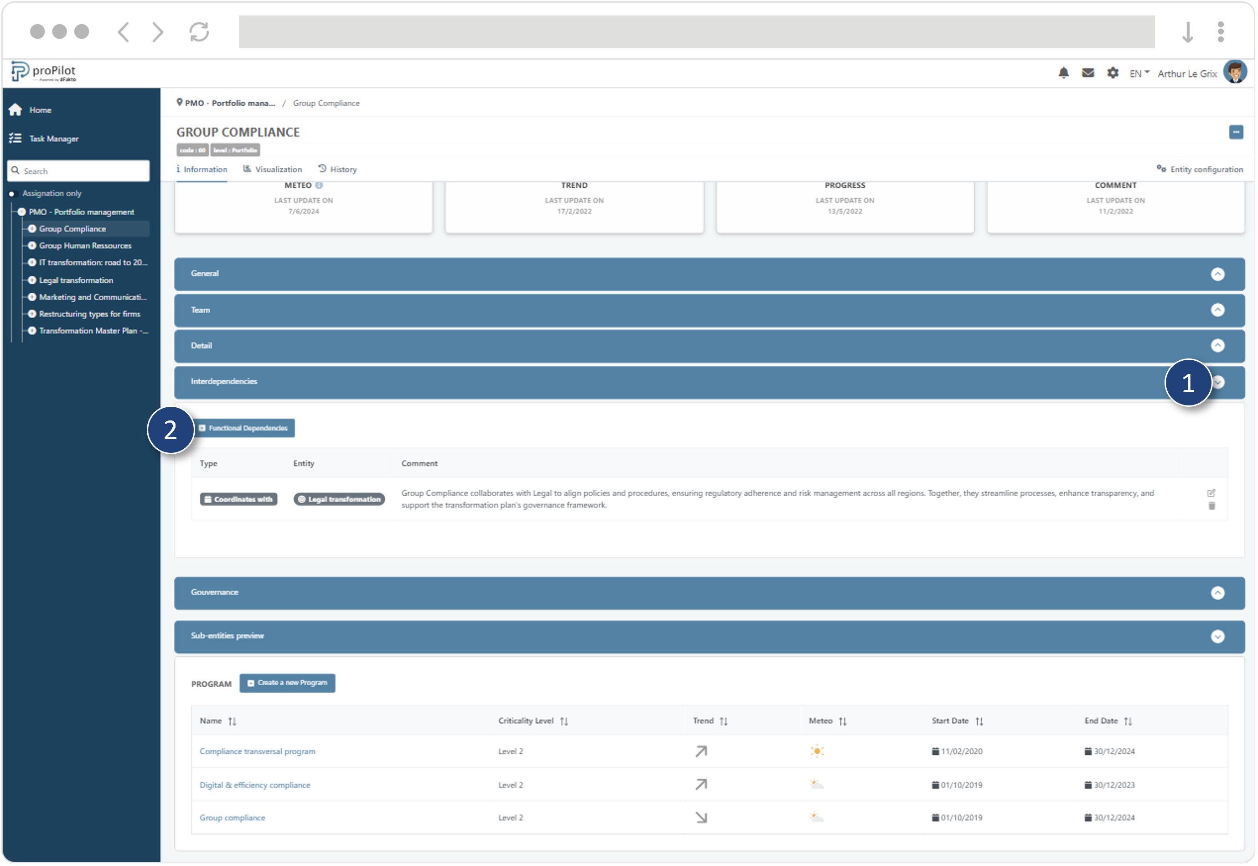Open the messages envelope icon
The image size is (1258, 866).
(1087, 73)
